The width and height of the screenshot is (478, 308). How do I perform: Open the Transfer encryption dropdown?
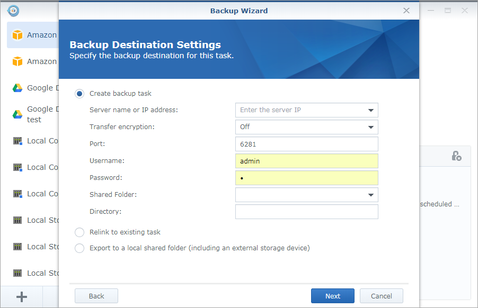click(x=371, y=127)
